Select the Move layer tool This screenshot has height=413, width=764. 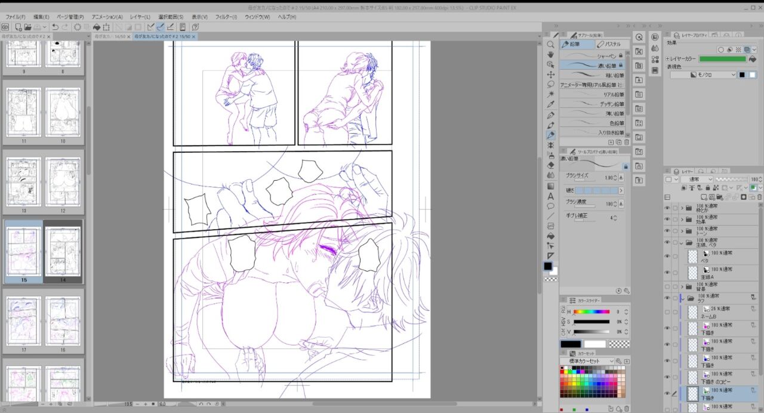[x=550, y=75]
